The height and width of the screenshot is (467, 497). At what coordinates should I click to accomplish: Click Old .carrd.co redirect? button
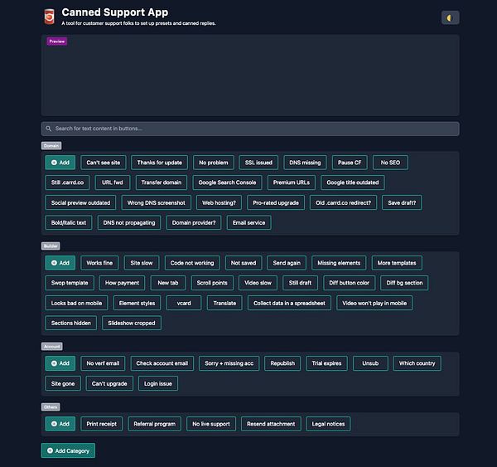tap(343, 202)
